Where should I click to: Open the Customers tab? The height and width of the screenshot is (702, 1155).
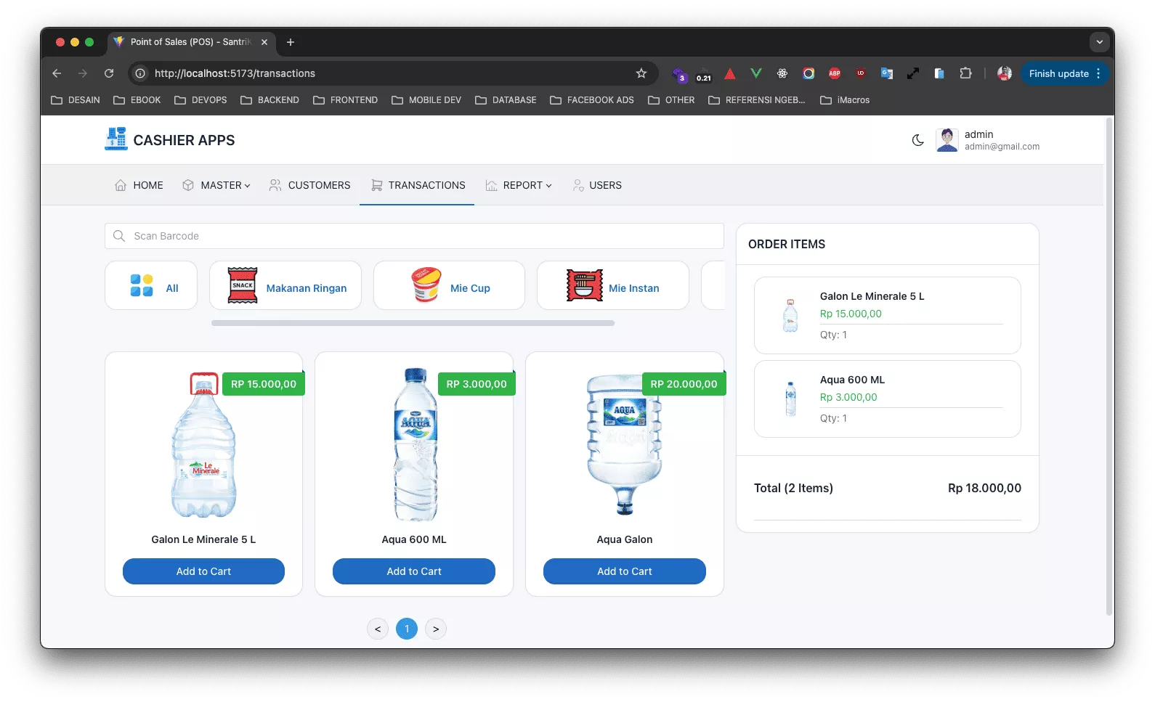(309, 185)
